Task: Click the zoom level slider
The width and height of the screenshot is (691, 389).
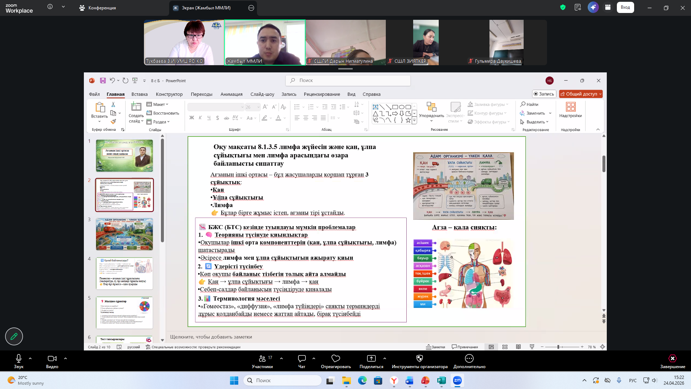Action: tap(558, 347)
